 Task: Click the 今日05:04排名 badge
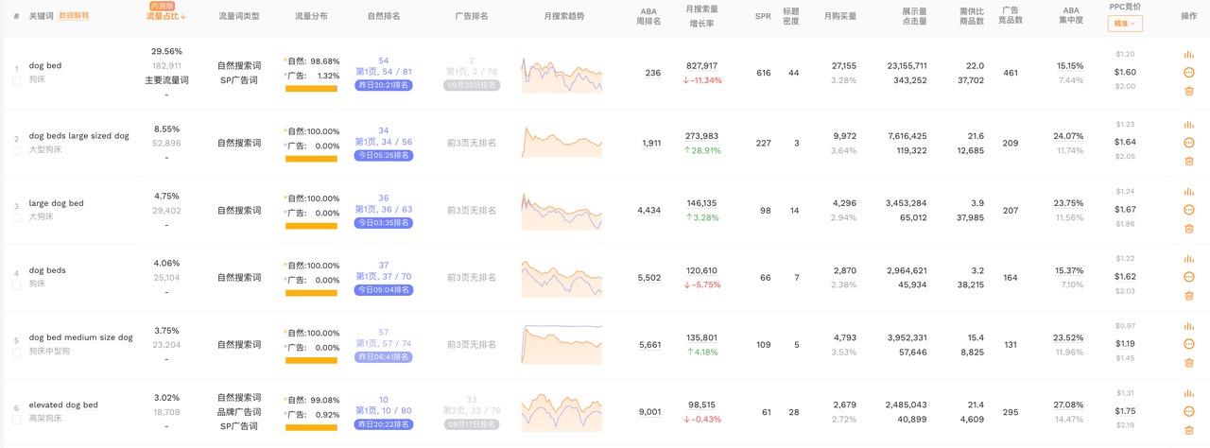pos(383,289)
